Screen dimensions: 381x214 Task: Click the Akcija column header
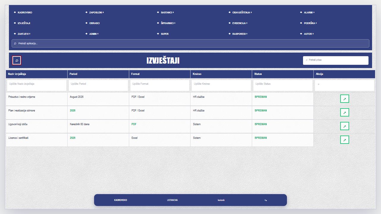(x=344, y=74)
